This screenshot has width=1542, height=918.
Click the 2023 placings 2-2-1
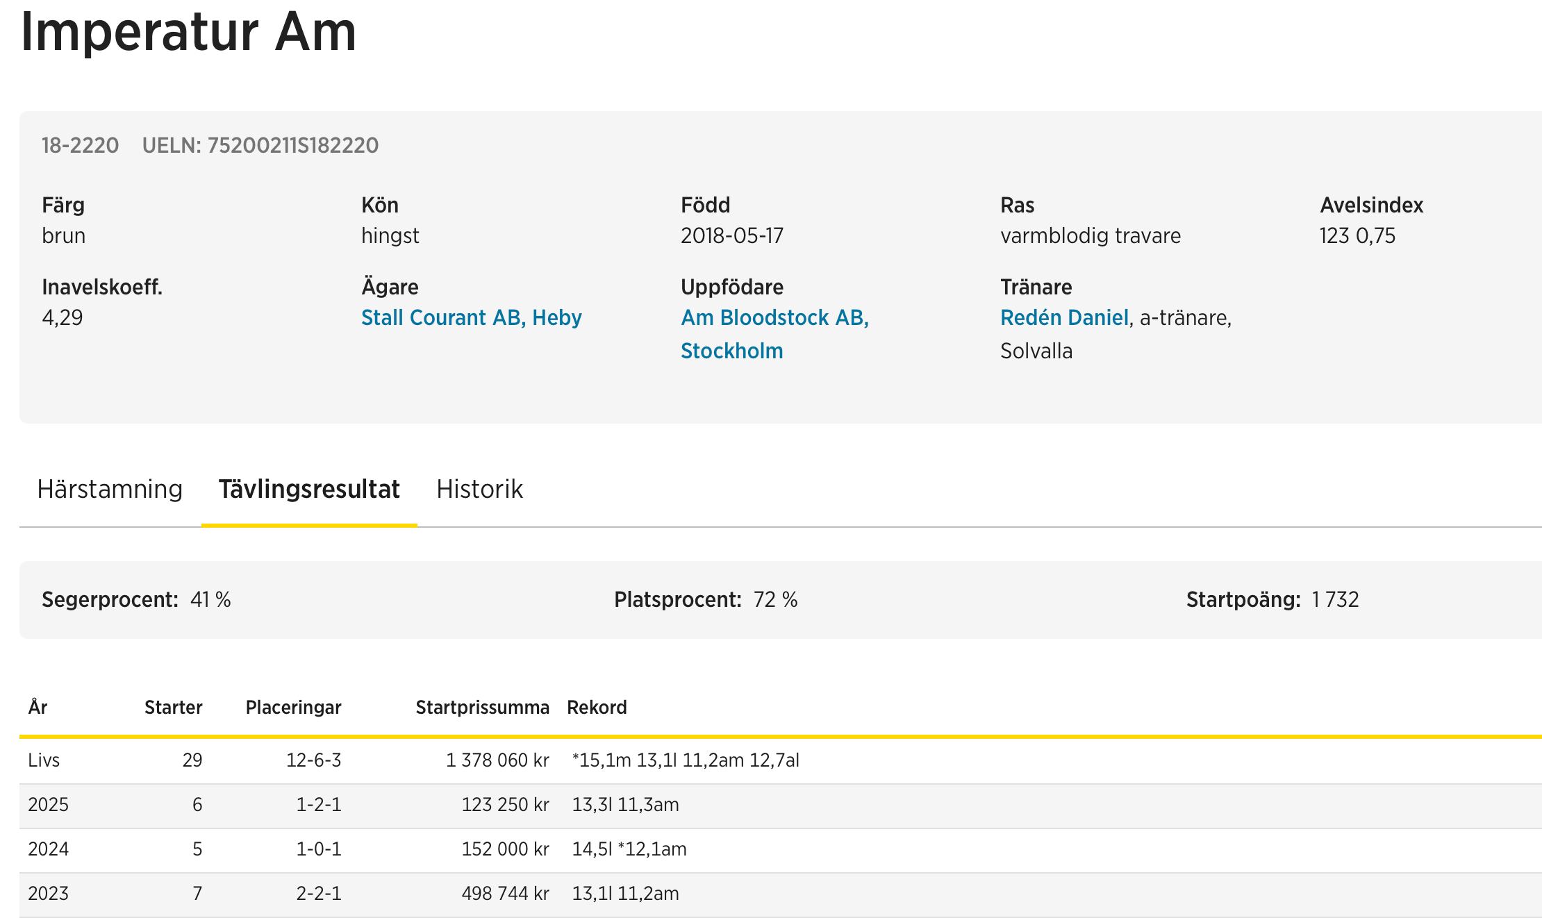tap(319, 894)
